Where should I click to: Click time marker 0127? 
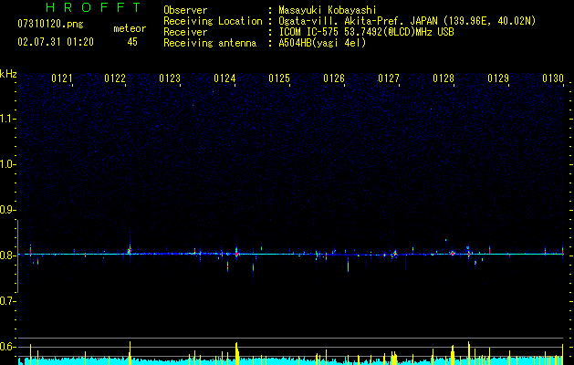[x=389, y=78]
